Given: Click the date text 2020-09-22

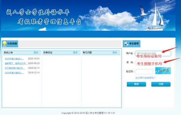Looking at the screenshot, I should (x=34, y=63).
